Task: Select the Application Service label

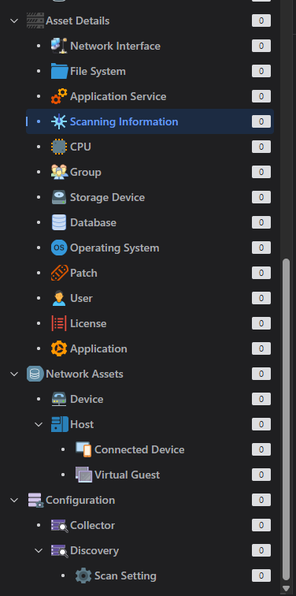Action: point(118,96)
